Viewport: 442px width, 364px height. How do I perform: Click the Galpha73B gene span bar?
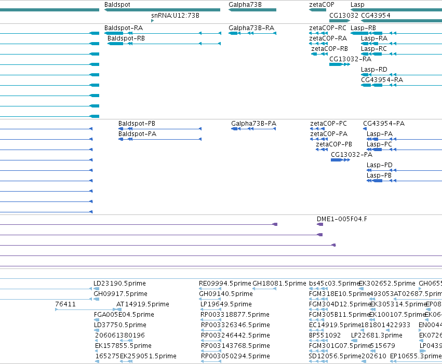click(252, 10)
